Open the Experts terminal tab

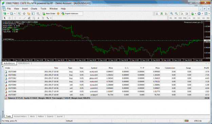click(x=50, y=117)
